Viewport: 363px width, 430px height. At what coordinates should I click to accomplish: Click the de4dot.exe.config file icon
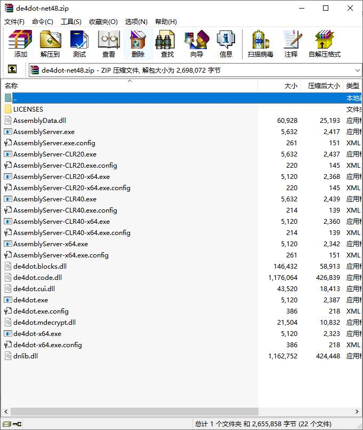pyautogui.click(x=8, y=311)
